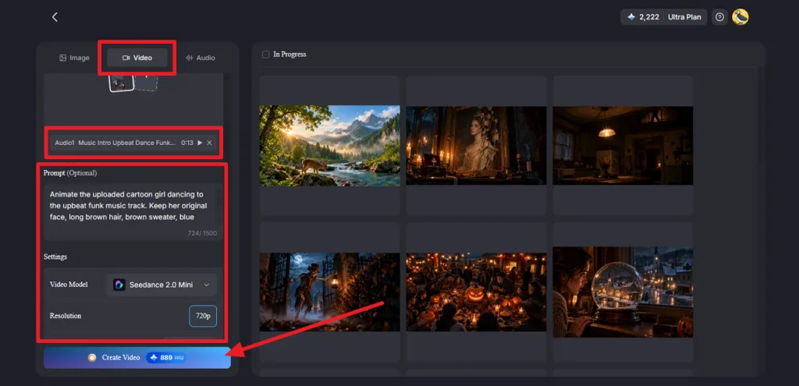
Task: Open the user profile avatar
Action: click(x=740, y=17)
